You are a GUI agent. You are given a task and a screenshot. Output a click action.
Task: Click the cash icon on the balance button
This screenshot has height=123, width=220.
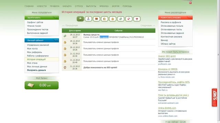click(x=31, y=85)
